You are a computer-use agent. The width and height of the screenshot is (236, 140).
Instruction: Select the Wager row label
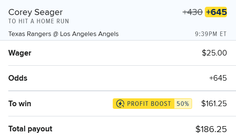20,53
